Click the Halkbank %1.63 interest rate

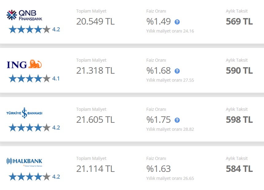pos(159,169)
